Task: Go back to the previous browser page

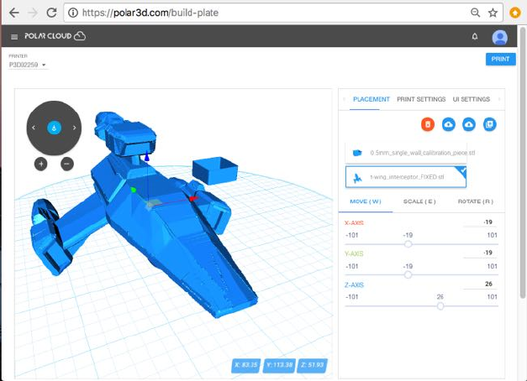Action: coord(14,13)
